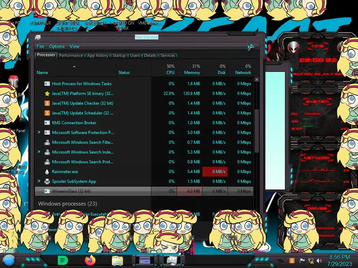Image resolution: width=358 pixels, height=268 pixels.
Task: Open the File menu
Action: 40,46
